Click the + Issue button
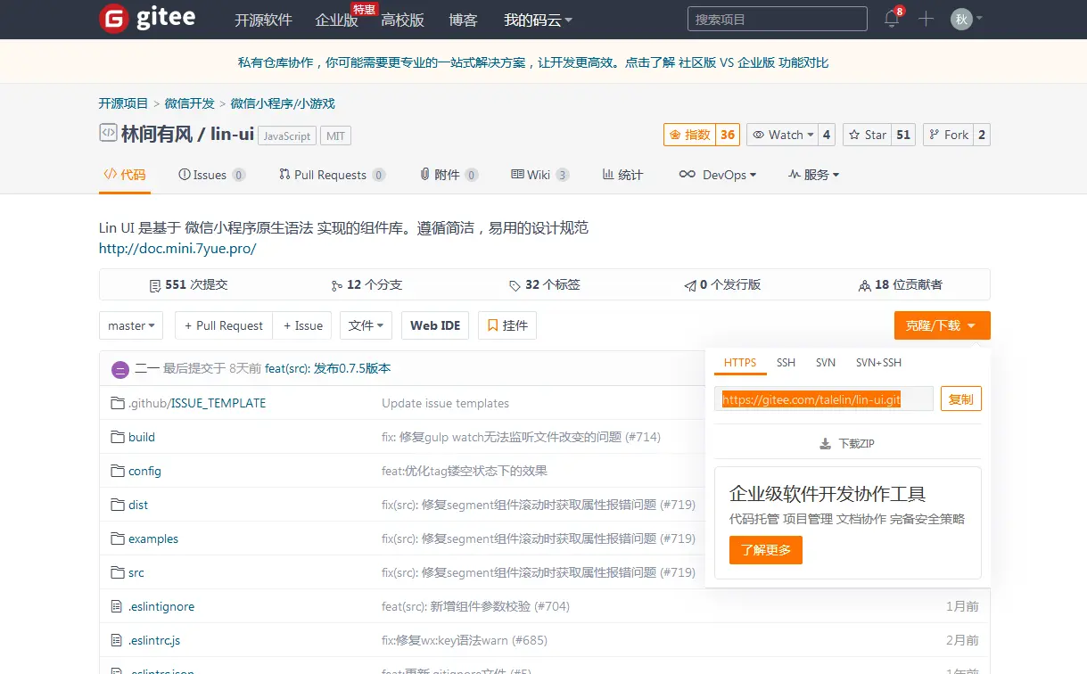Screen dimensions: 1087x674 pyautogui.click(x=303, y=325)
